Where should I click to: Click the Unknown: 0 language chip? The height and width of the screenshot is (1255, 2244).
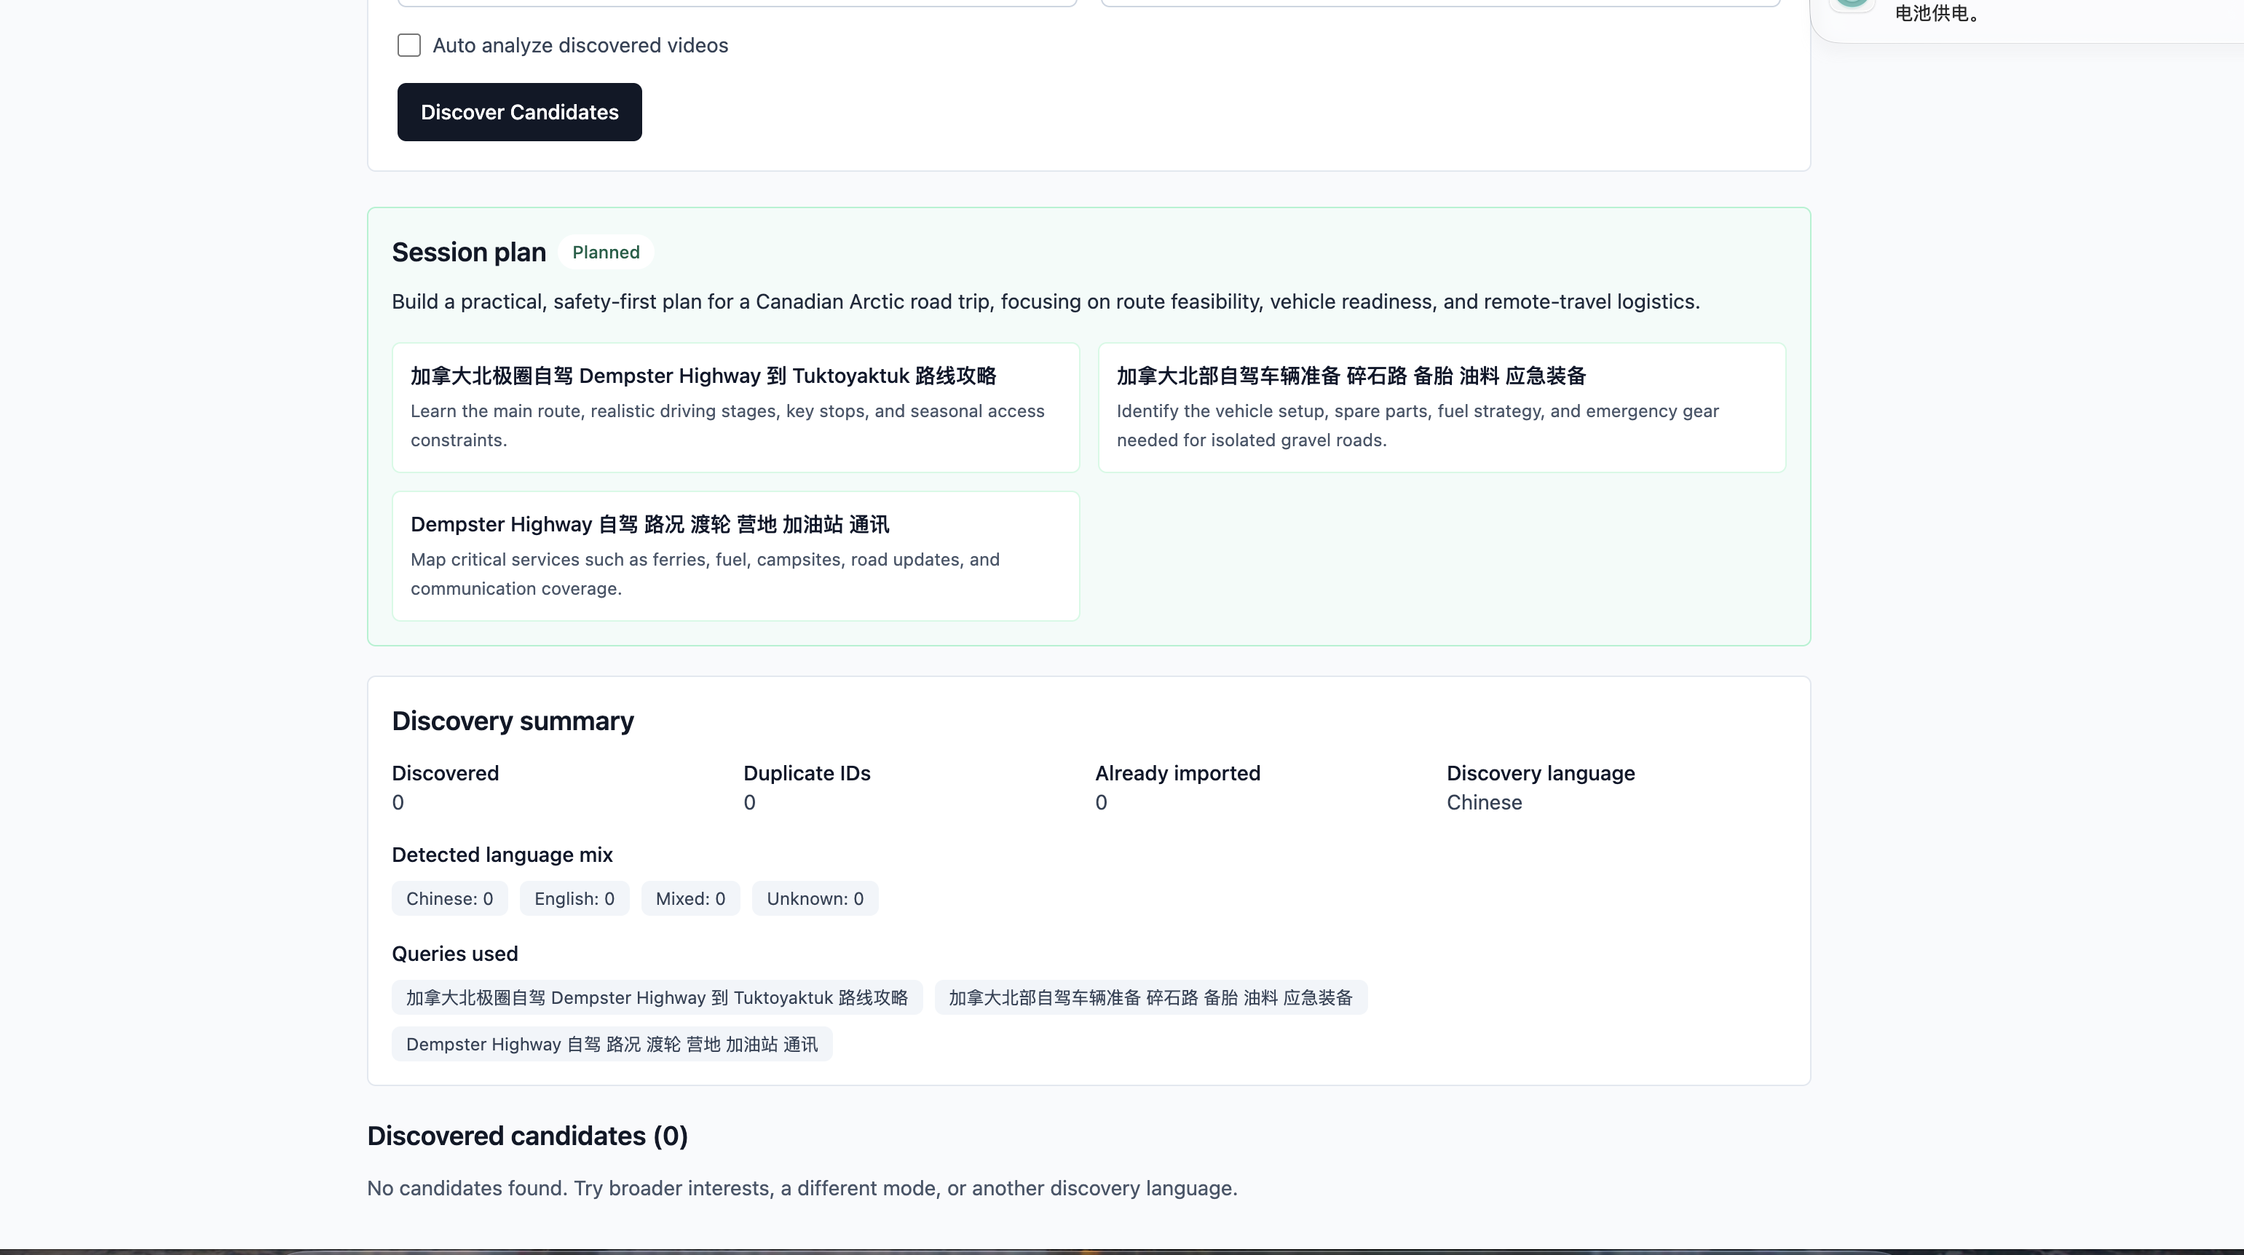[815, 899]
